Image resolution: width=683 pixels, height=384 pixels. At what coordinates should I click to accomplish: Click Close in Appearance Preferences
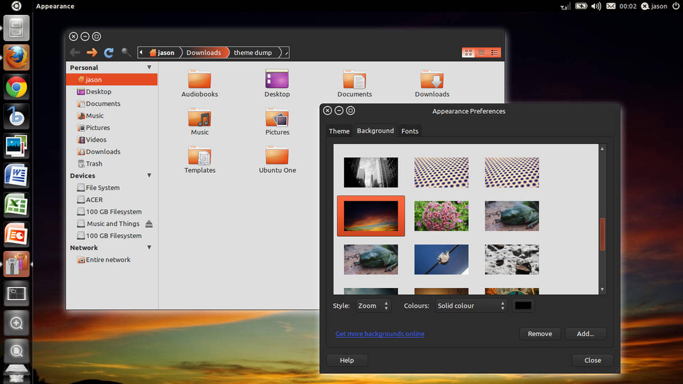(x=592, y=361)
